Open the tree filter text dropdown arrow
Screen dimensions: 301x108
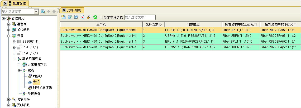[x=36, y=12]
